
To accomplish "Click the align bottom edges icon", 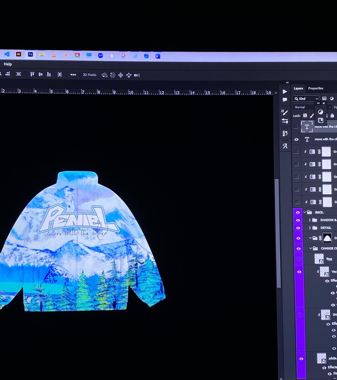I will [x=49, y=74].
